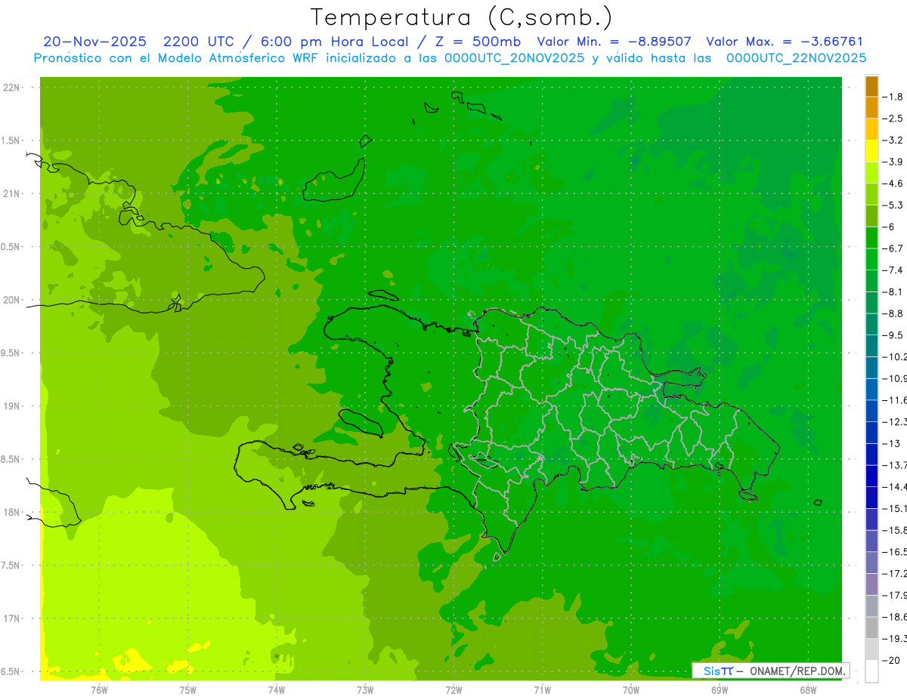Pick dark orange swatch atop the color scale
The image size is (907, 700).
(871, 86)
